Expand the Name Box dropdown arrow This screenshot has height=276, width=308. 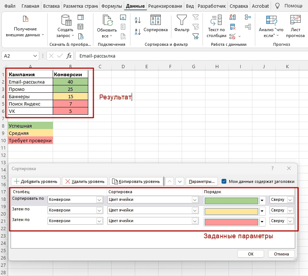click(x=35, y=56)
